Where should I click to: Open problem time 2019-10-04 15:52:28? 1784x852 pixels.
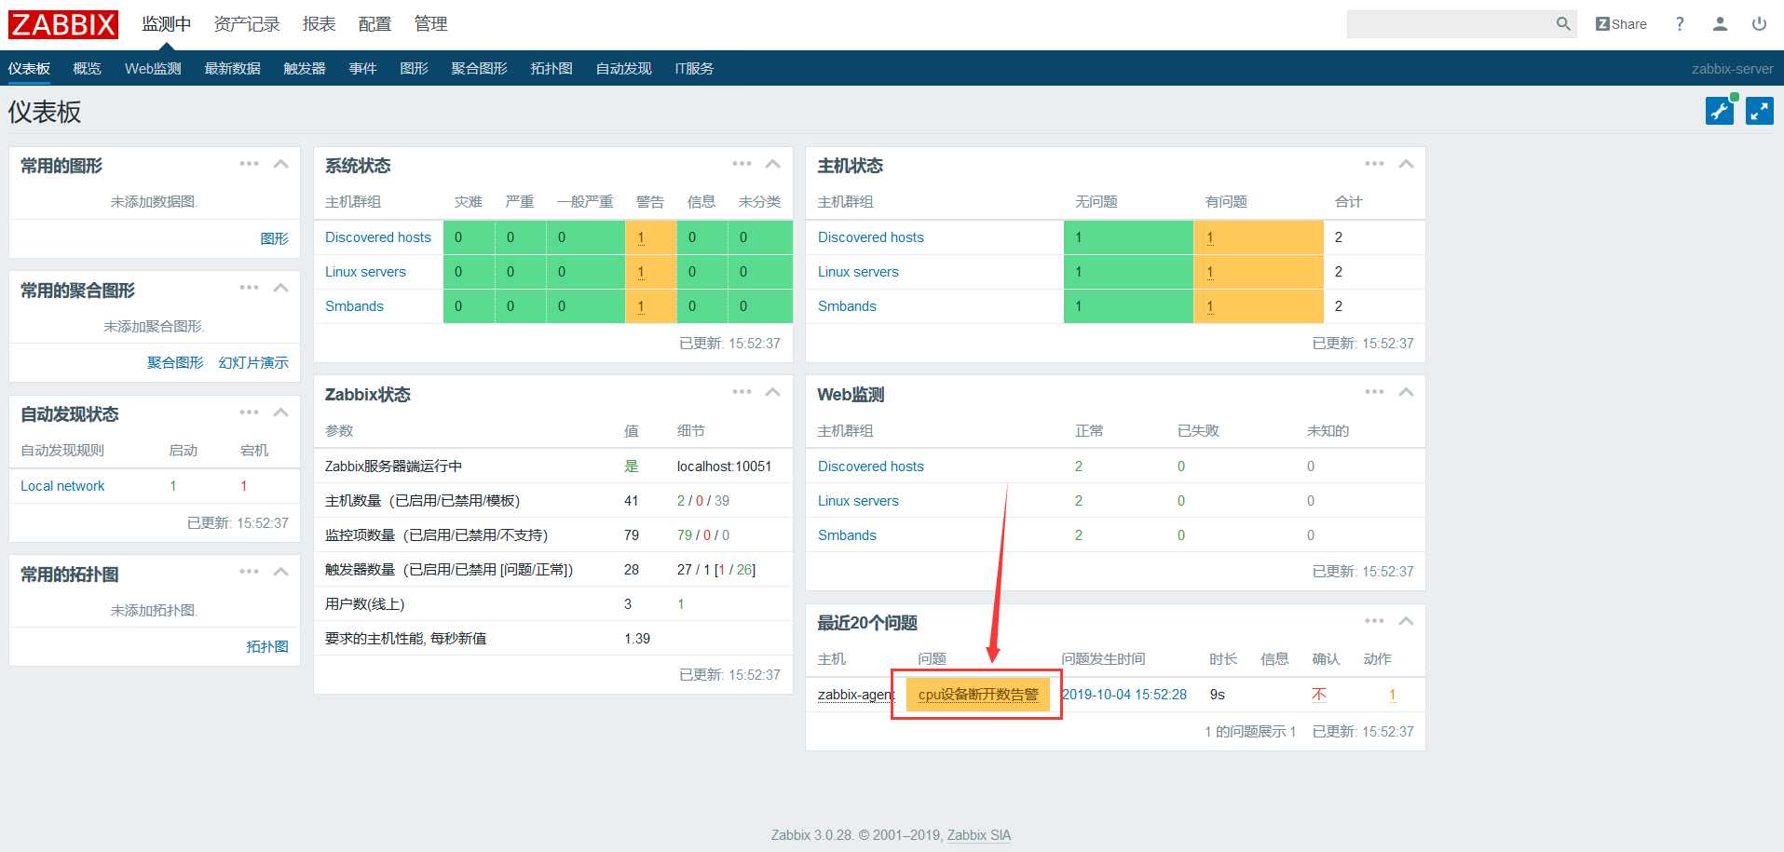pos(1124,695)
